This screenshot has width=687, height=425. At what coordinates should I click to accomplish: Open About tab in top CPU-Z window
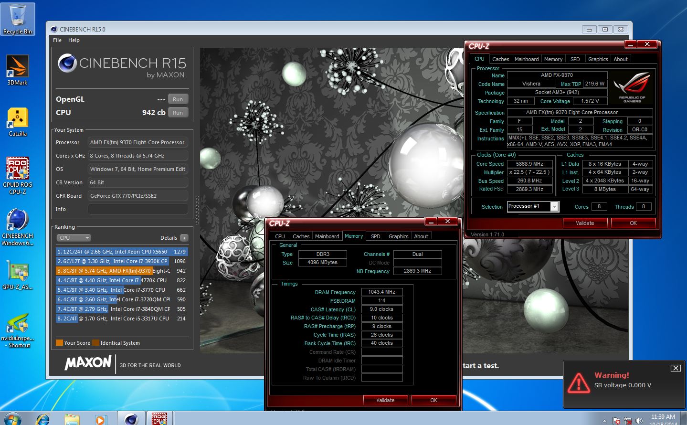621,59
